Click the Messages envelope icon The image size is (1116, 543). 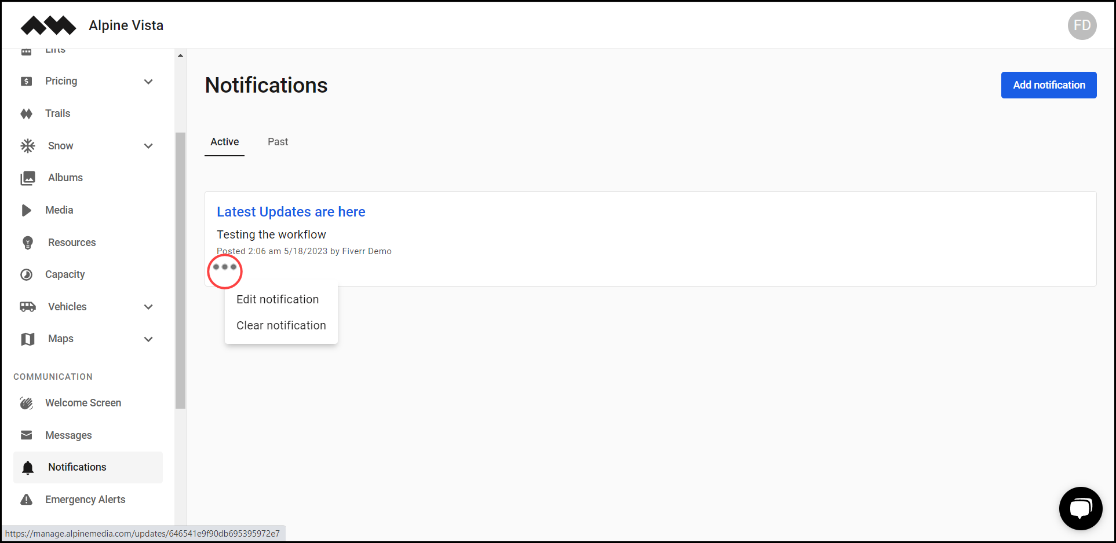[x=27, y=435]
